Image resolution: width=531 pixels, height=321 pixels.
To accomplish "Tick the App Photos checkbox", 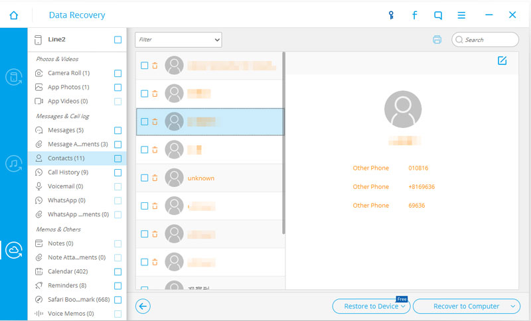I will 118,88.
